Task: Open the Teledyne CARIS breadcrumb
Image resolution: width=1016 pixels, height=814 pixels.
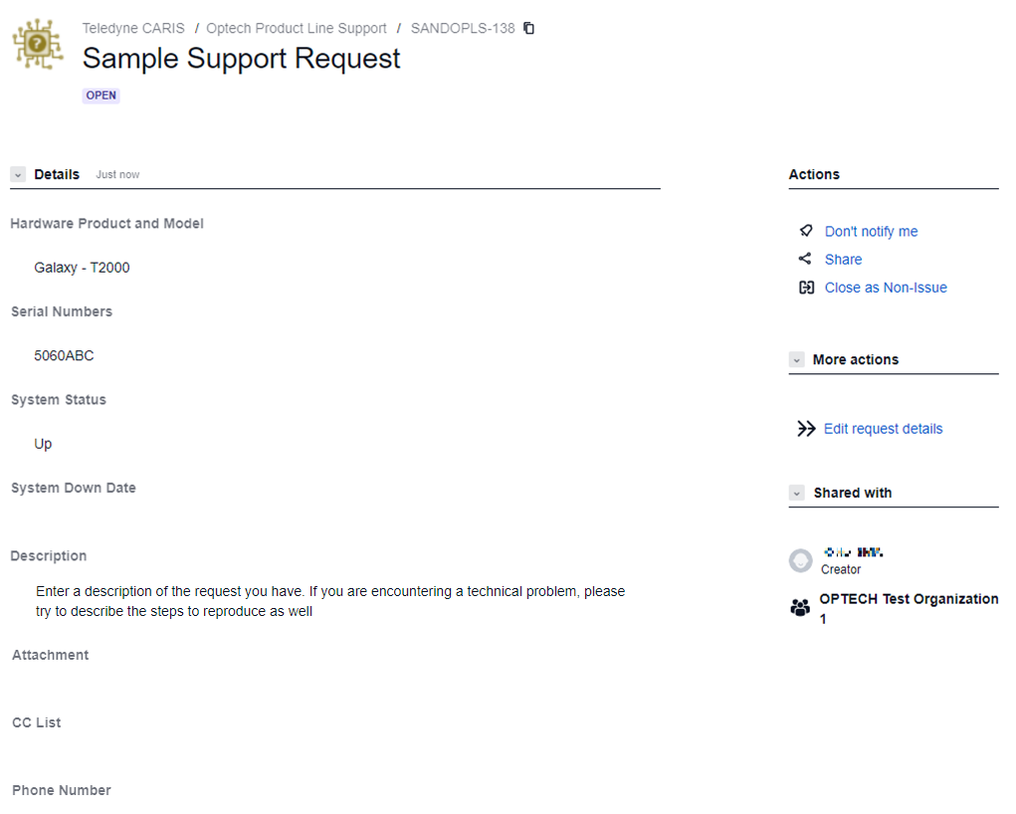Action: pyautogui.click(x=132, y=29)
